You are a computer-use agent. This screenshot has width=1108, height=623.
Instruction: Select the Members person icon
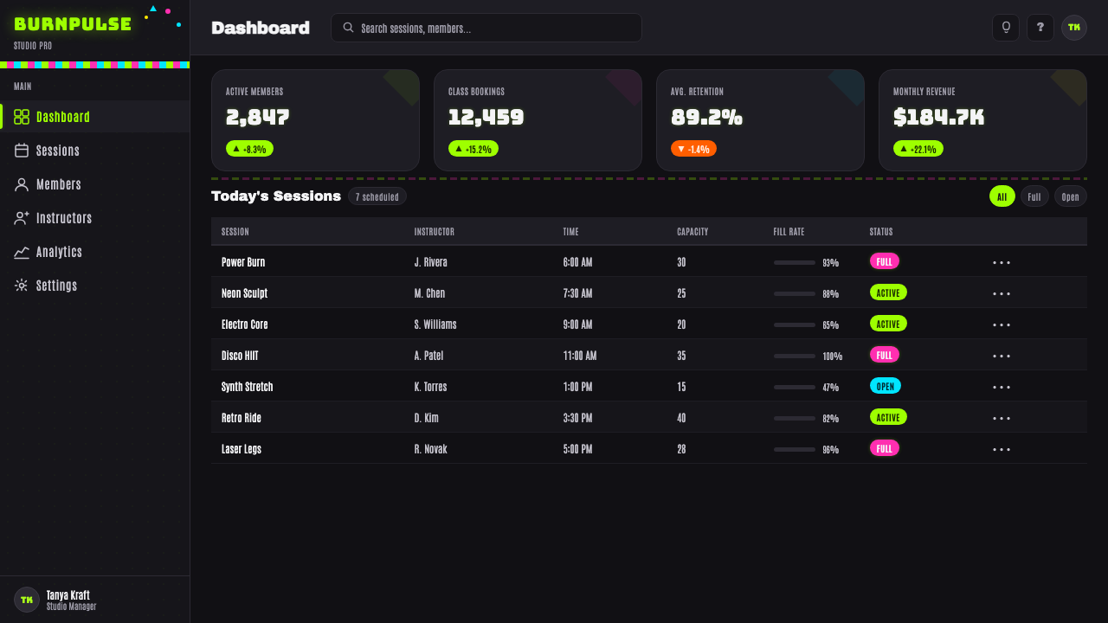coord(22,184)
